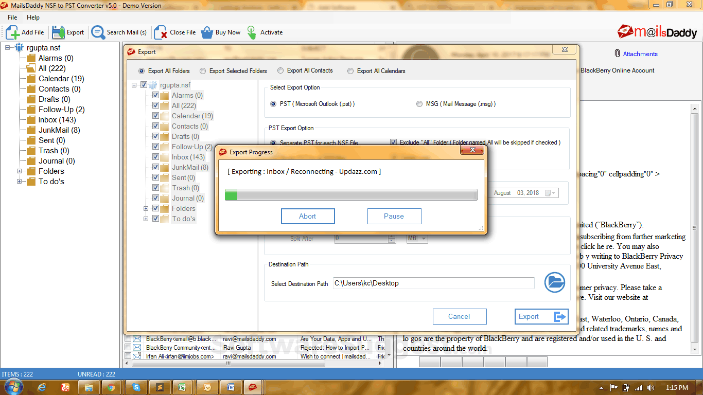703x395 pixels.
Task: Open the File menu
Action: pyautogui.click(x=12, y=17)
